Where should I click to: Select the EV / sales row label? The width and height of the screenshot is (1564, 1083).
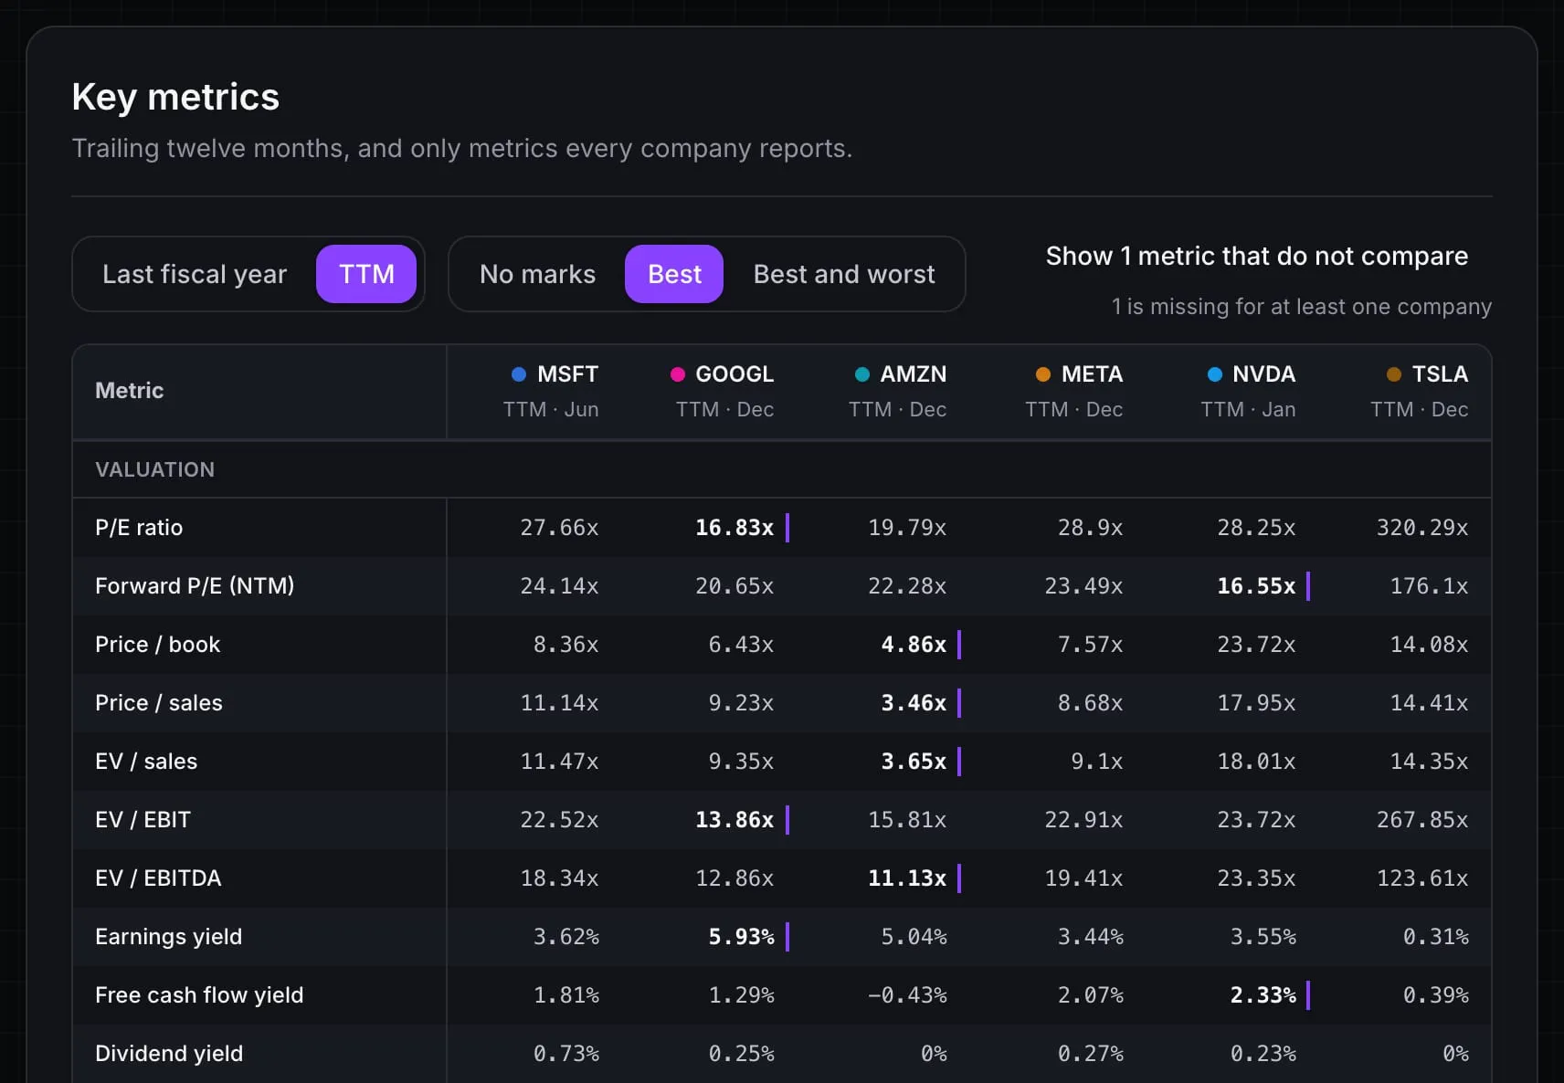coord(146,762)
